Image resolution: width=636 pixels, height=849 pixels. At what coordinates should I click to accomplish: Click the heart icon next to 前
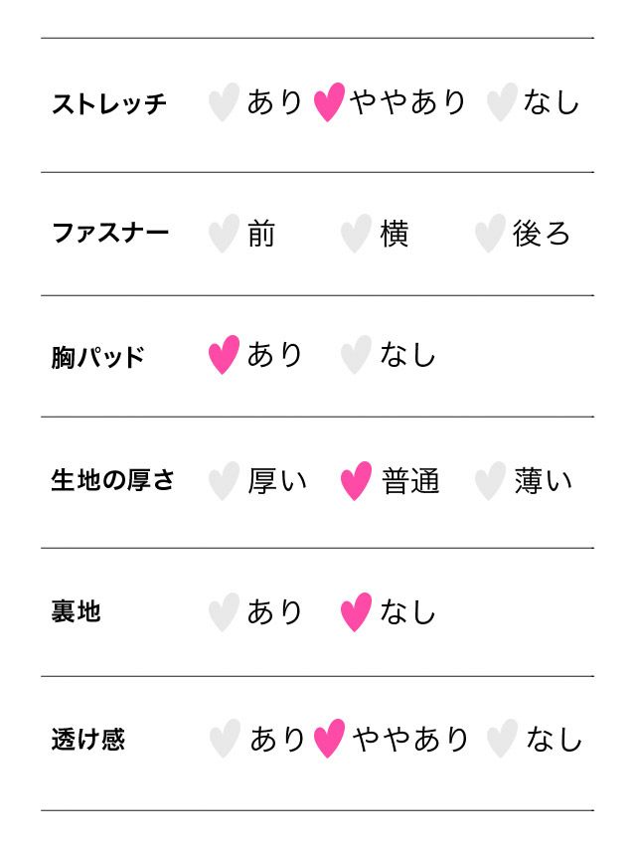click(224, 234)
